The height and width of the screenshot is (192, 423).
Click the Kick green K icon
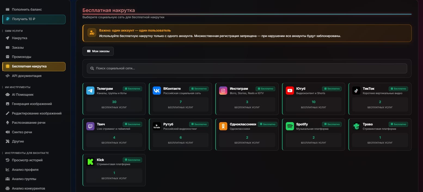pyautogui.click(x=90, y=162)
